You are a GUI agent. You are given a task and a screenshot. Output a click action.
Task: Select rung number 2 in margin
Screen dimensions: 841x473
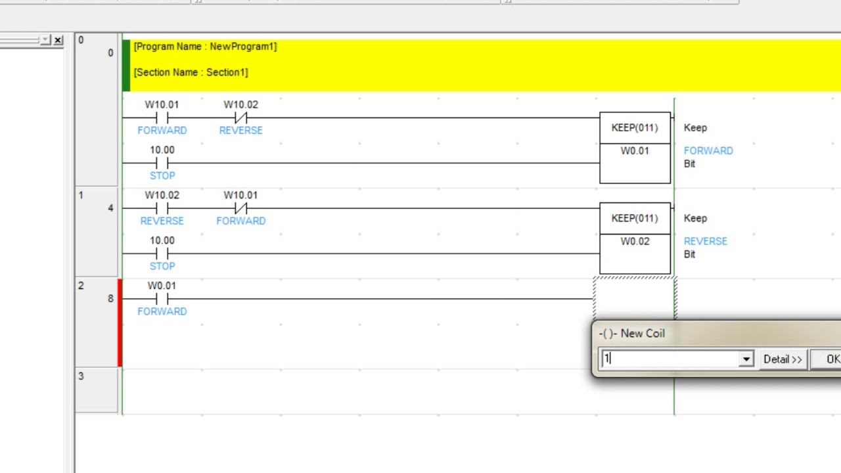click(96, 323)
